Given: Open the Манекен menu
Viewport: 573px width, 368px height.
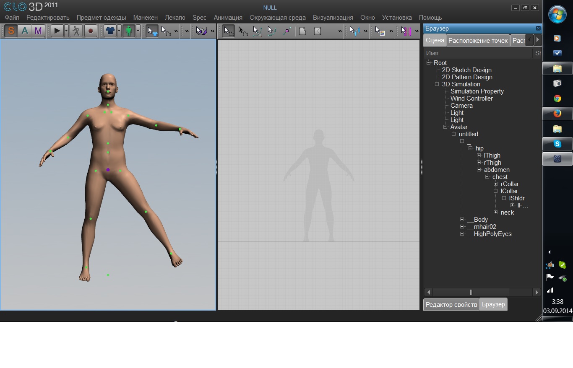Looking at the screenshot, I should coord(145,18).
